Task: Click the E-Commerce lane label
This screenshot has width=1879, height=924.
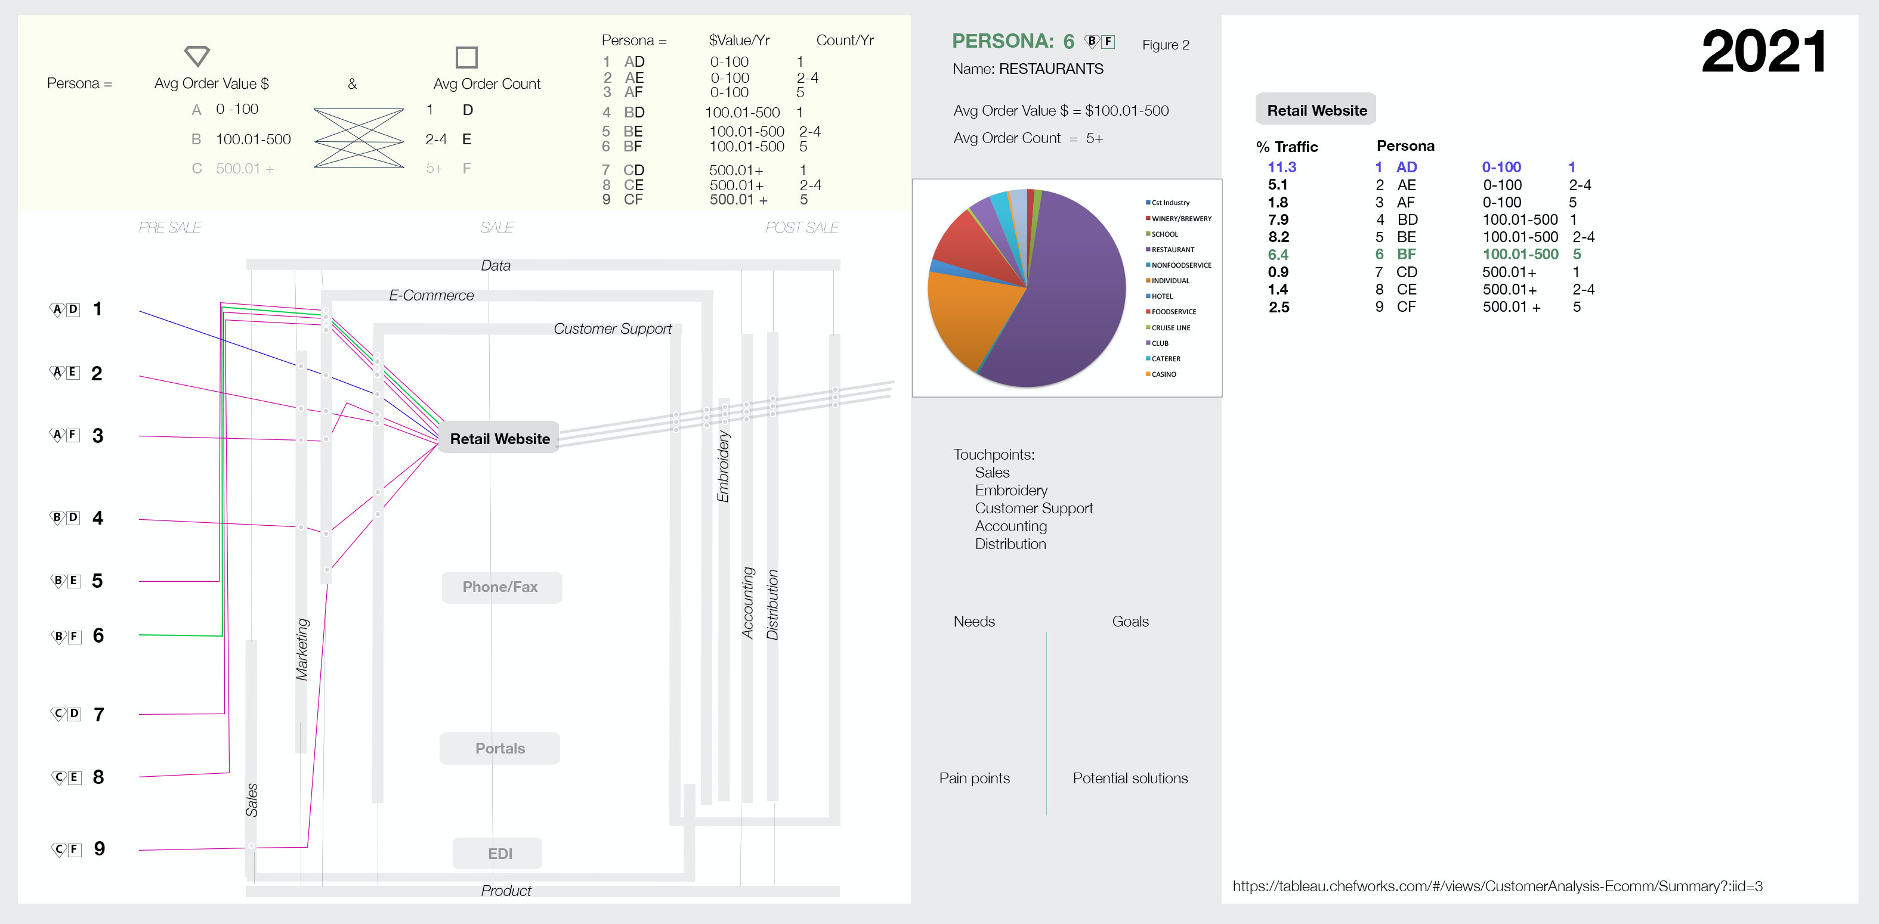Action: (x=431, y=295)
